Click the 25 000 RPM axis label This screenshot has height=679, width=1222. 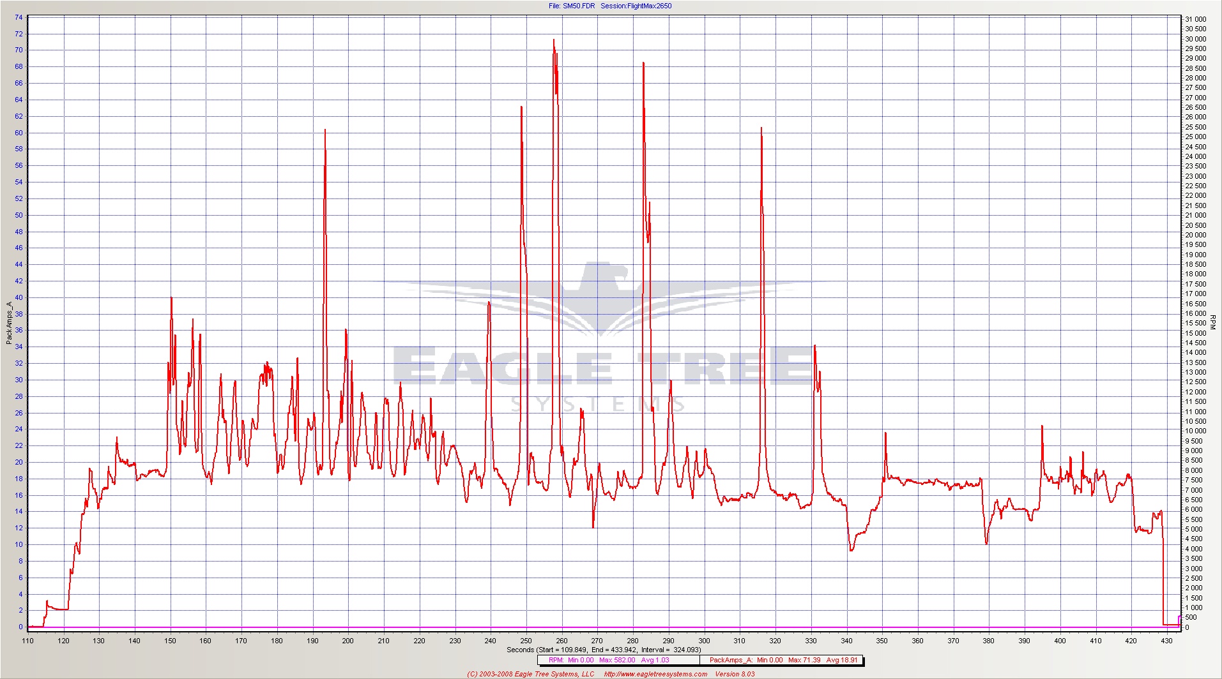coord(1196,137)
